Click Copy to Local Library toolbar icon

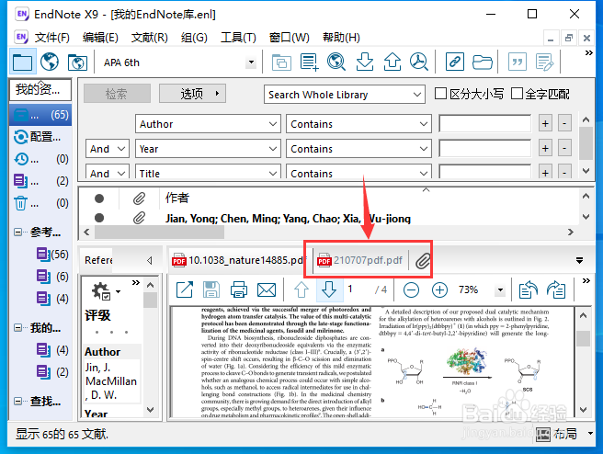tap(281, 62)
